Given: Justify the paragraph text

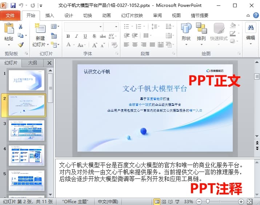Looking at the screenshot, I should click(152, 44).
